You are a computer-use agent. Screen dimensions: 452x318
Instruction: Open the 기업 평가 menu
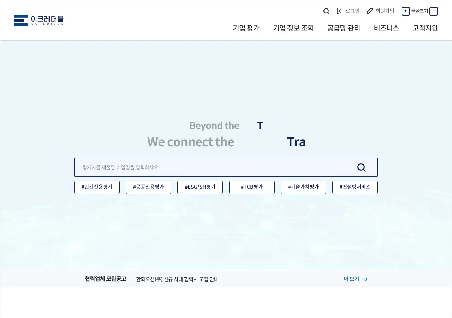click(246, 28)
